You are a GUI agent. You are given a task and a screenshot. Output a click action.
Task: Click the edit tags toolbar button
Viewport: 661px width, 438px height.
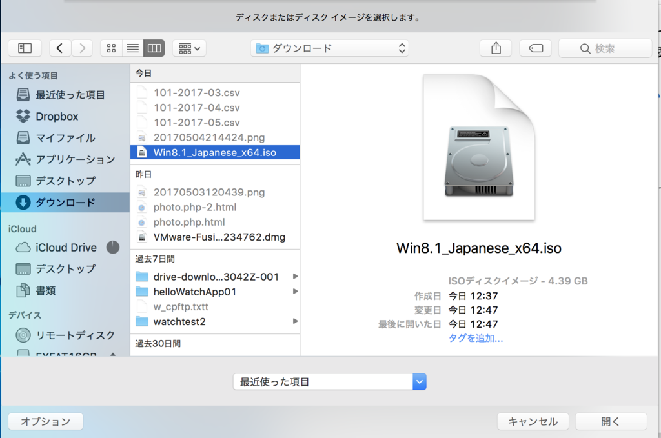(536, 48)
